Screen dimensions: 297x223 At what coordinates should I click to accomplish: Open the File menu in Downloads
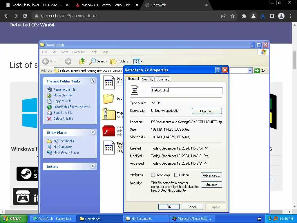pyautogui.click(x=44, y=52)
